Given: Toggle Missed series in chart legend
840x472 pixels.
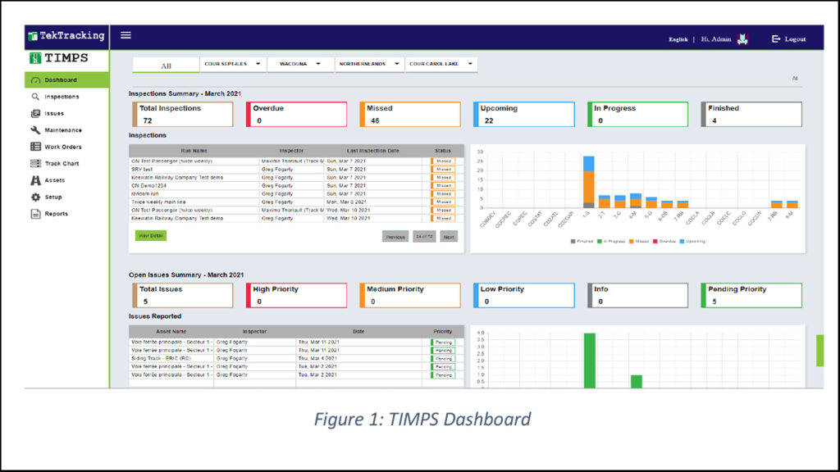Looking at the screenshot, I should pyautogui.click(x=637, y=241).
